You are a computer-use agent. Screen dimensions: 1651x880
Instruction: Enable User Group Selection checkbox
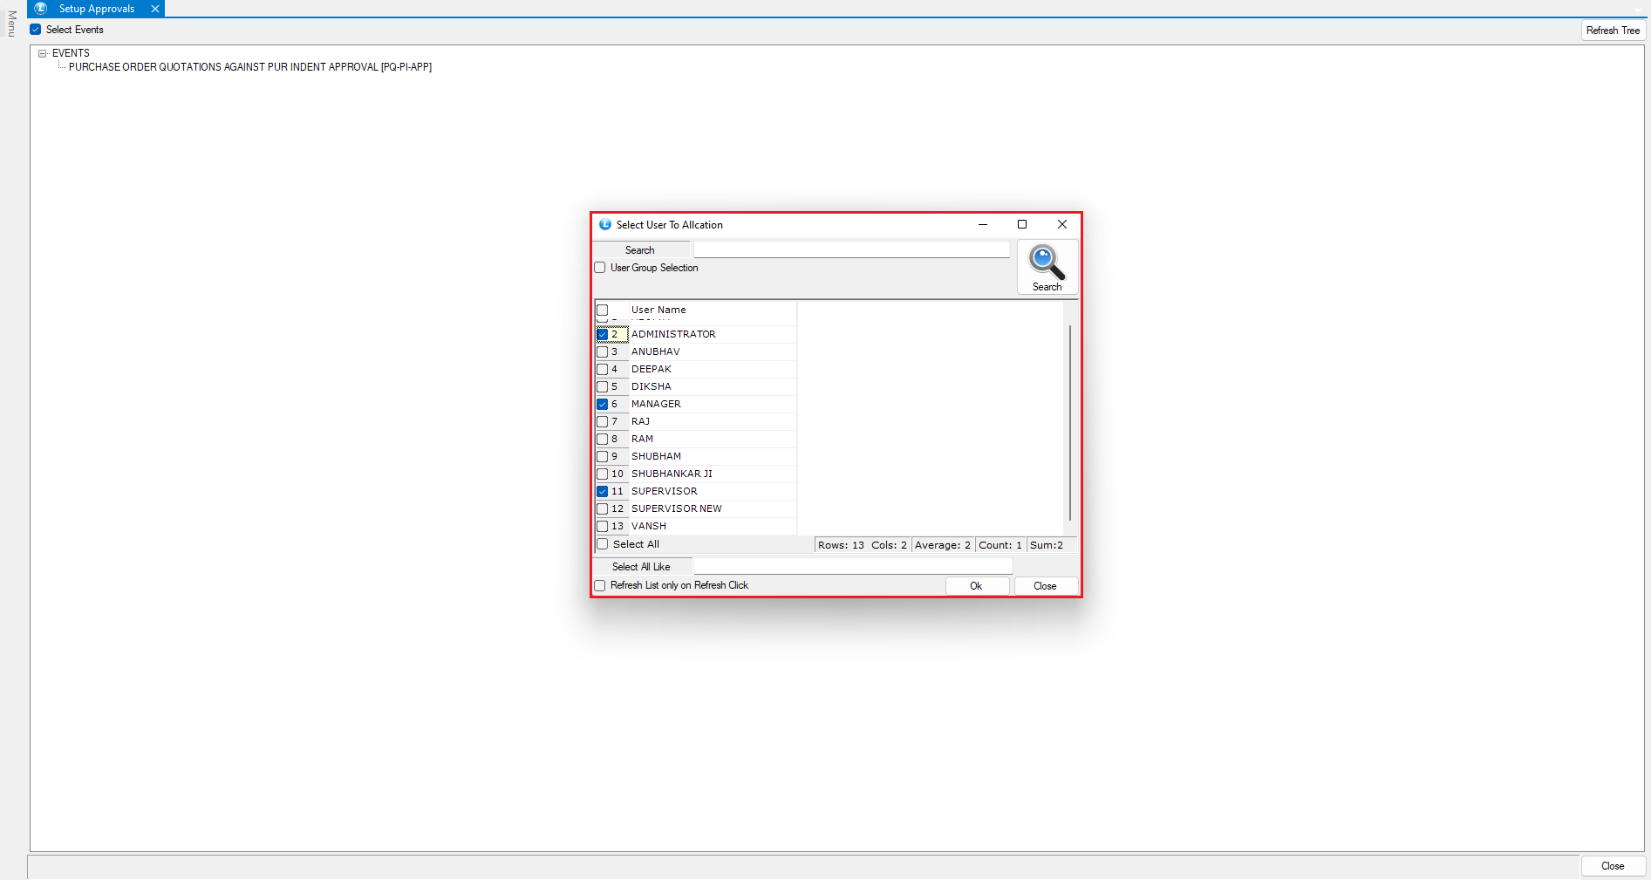[600, 268]
